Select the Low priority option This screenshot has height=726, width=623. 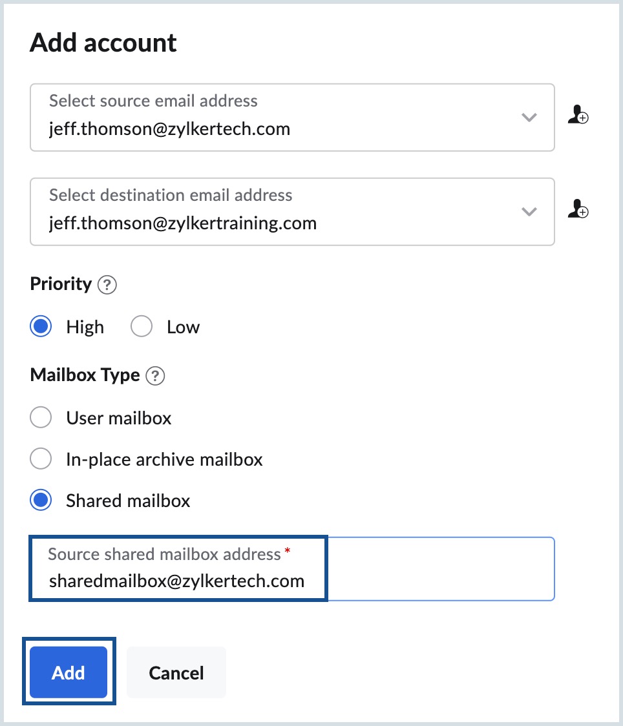pos(141,326)
